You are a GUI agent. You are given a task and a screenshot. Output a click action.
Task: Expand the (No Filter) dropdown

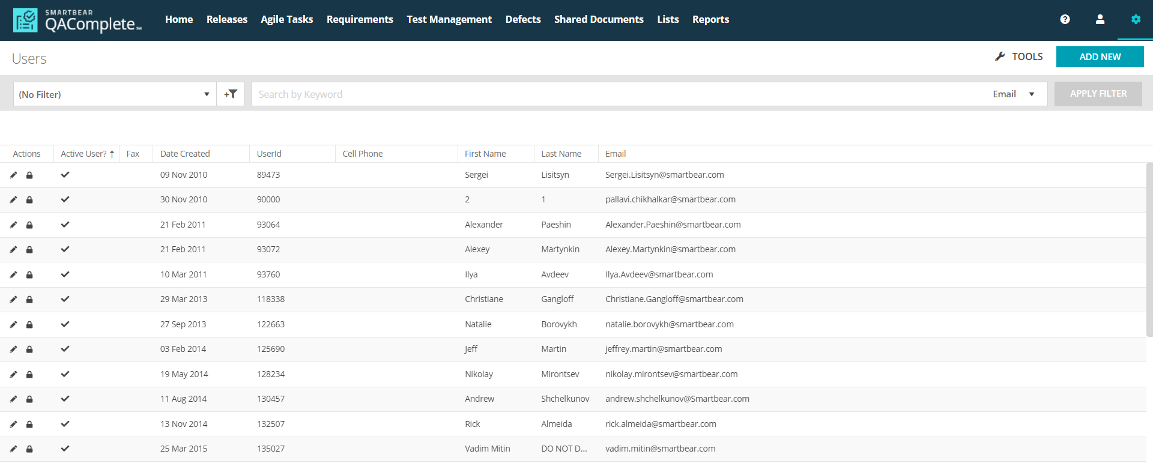click(x=114, y=94)
